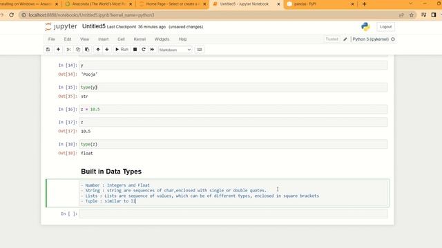Bookmark this page with star icon
Screen dimensions: 442x248
point(412,15)
